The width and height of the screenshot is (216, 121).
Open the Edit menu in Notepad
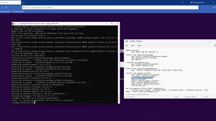coord(133,46)
